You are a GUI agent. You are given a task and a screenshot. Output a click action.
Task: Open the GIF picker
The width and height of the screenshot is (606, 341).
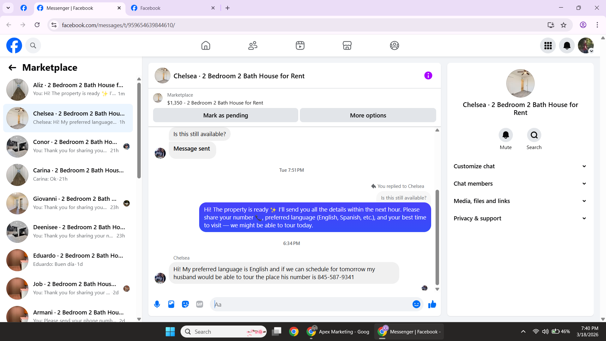coord(199,304)
